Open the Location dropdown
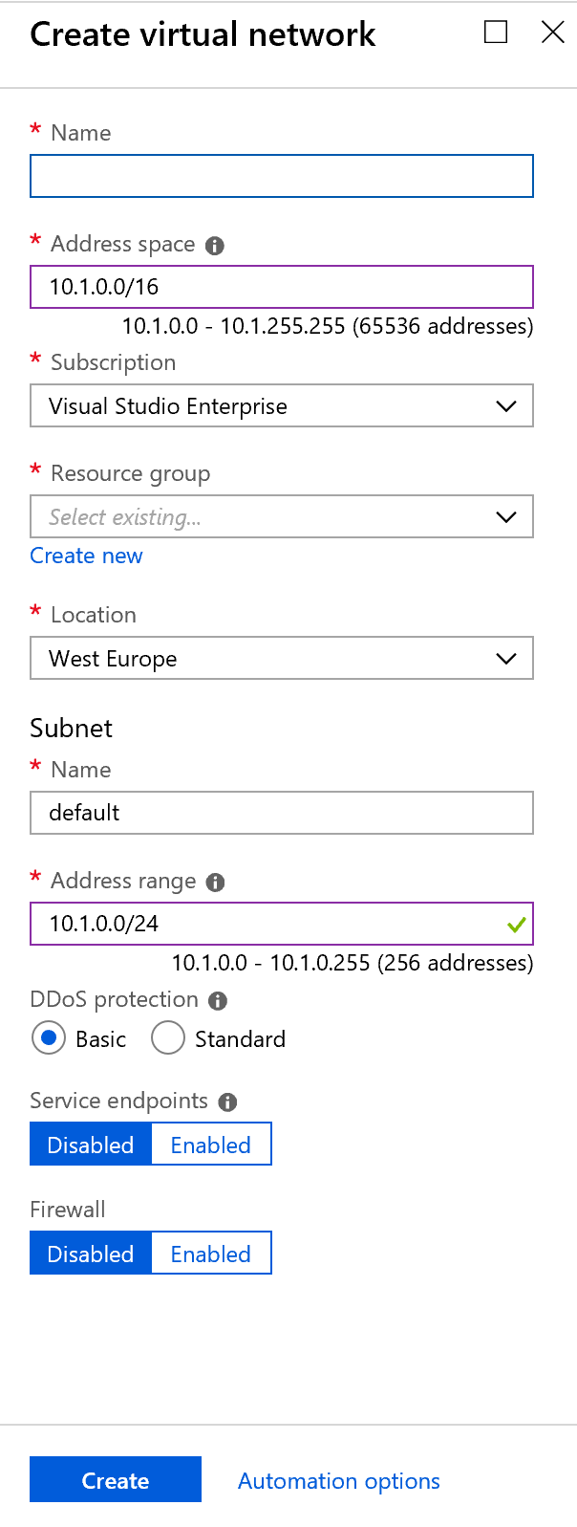Viewport: 577px width, 1527px height. point(281,659)
